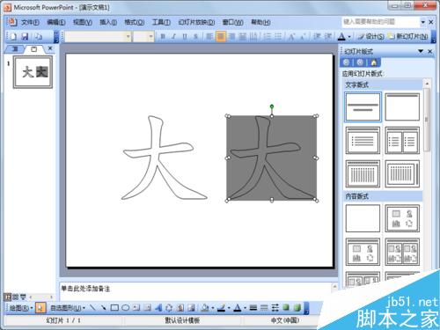Open the 3-D Style settings

[297, 308]
